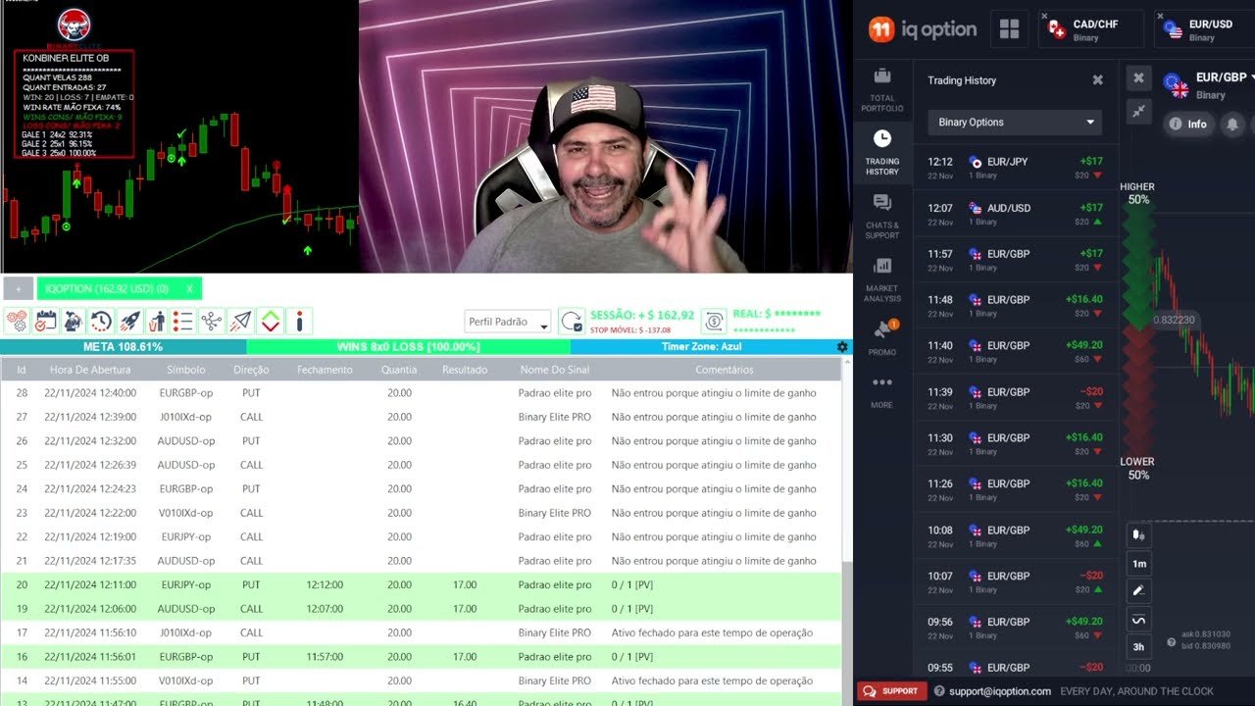Launch the rocket icon in bot toolbar

(x=129, y=321)
